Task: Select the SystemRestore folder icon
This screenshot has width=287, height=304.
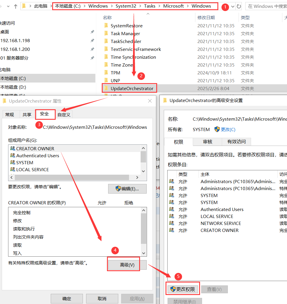Action: point(106,26)
